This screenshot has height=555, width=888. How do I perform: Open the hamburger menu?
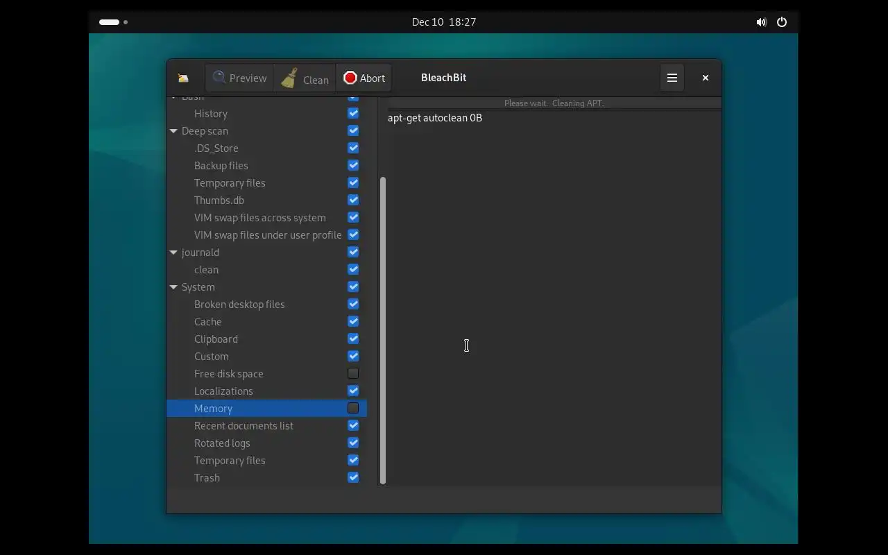[672, 78]
